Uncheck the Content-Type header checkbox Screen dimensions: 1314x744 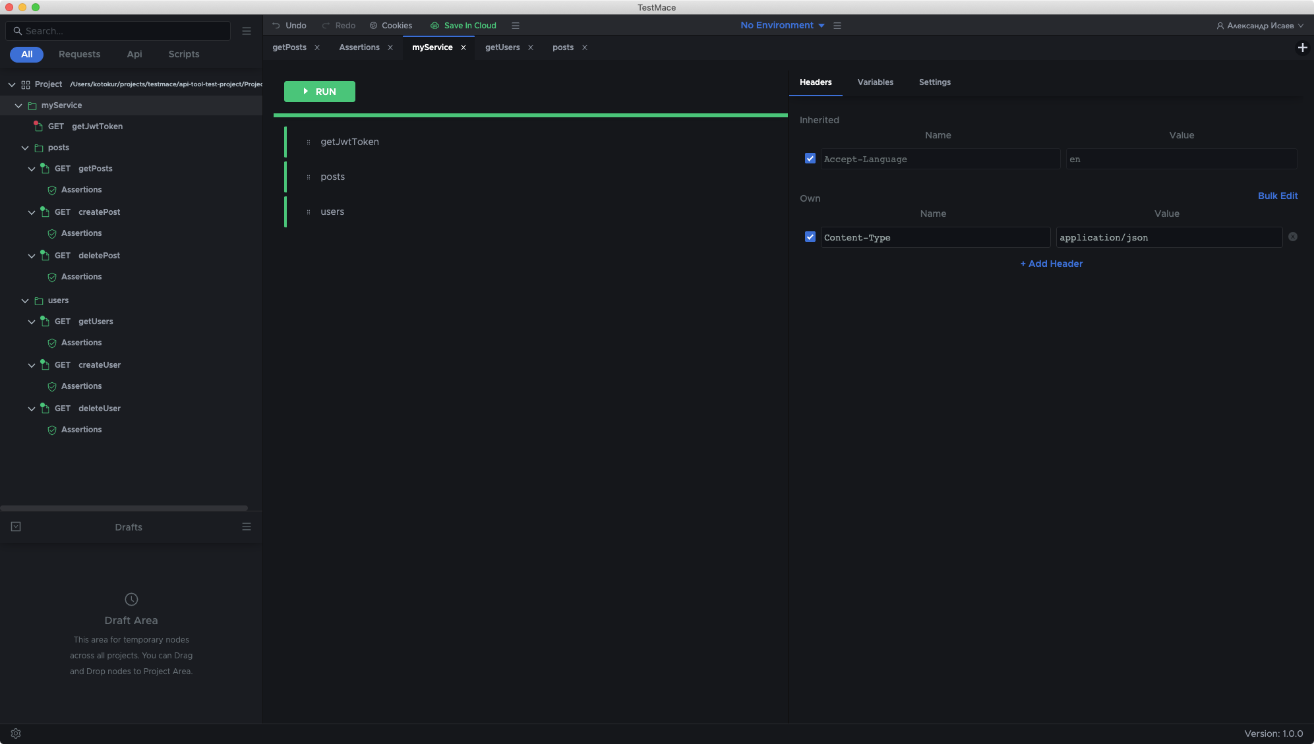[x=810, y=237]
